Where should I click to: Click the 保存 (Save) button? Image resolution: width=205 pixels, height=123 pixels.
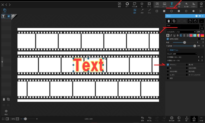click(194, 119)
